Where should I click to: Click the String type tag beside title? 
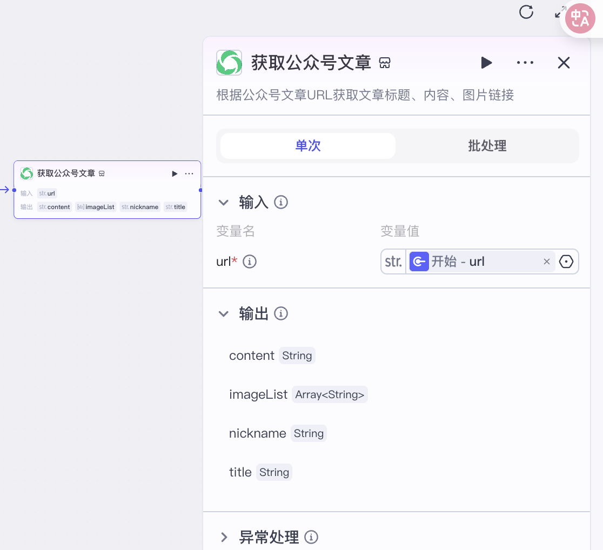coord(274,472)
